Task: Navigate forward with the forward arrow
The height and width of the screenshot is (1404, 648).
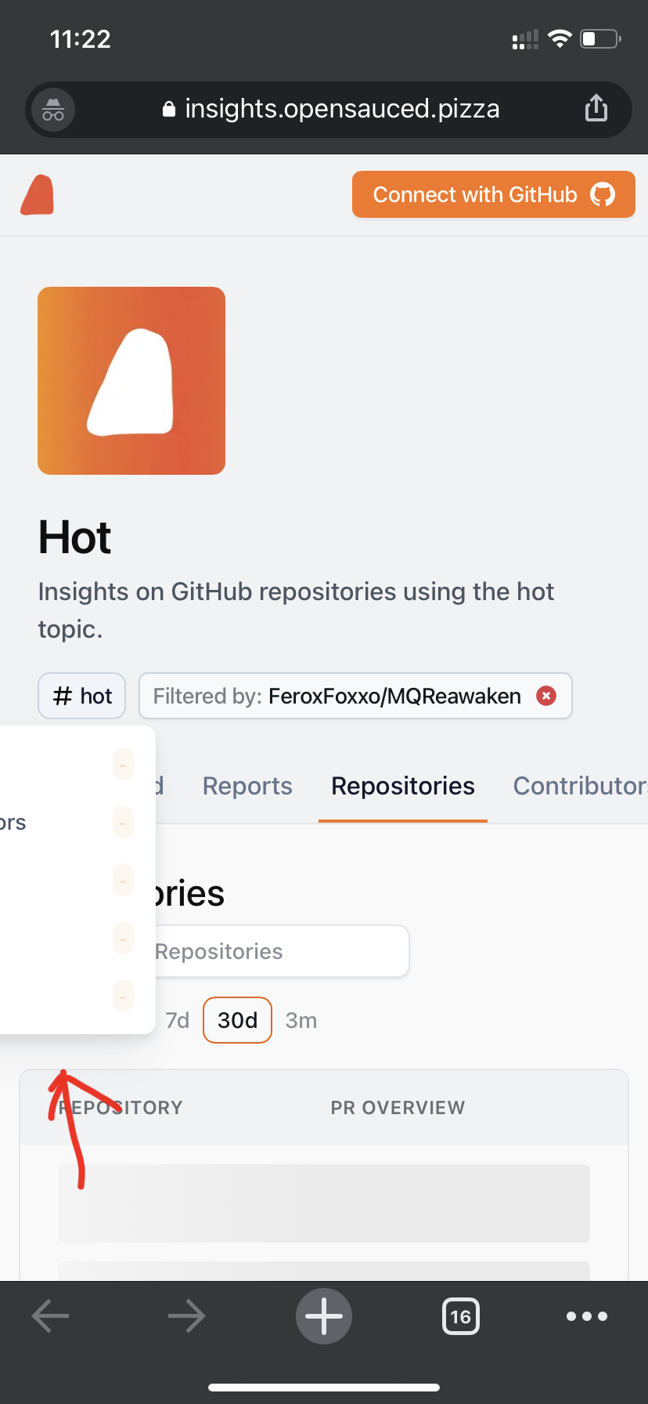Action: click(x=186, y=1316)
